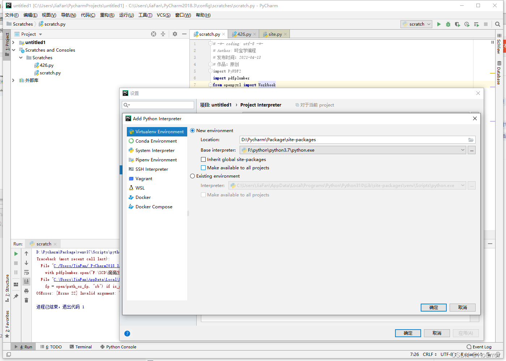Screen dimensions: 506x361
Task: Open 426.py in the project tree
Action: (x=44, y=65)
